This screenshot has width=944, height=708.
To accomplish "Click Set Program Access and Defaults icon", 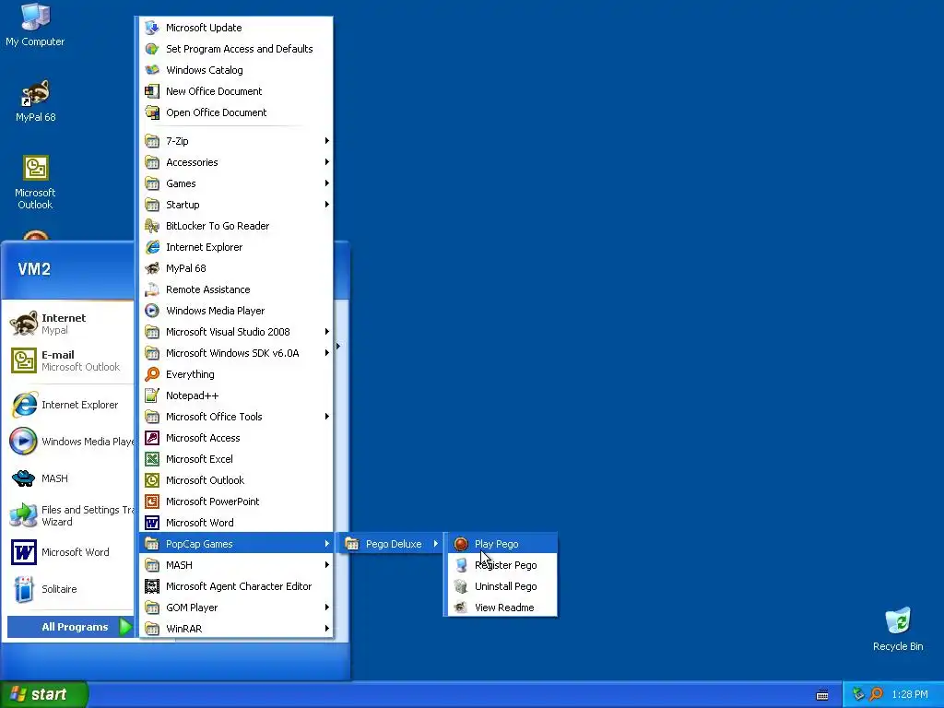I will (x=152, y=49).
